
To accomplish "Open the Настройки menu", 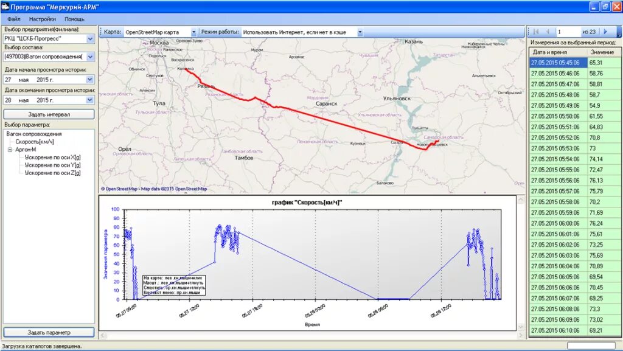I will (x=42, y=19).
